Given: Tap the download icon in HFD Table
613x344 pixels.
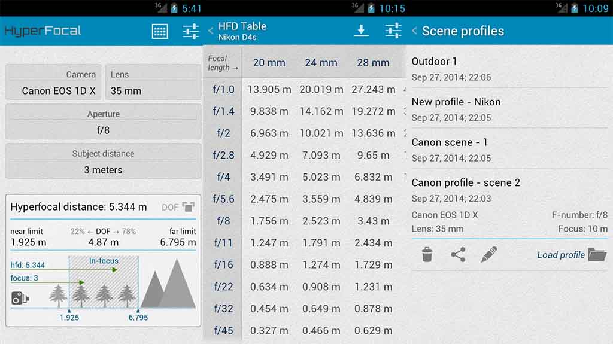Looking at the screenshot, I should (x=361, y=31).
